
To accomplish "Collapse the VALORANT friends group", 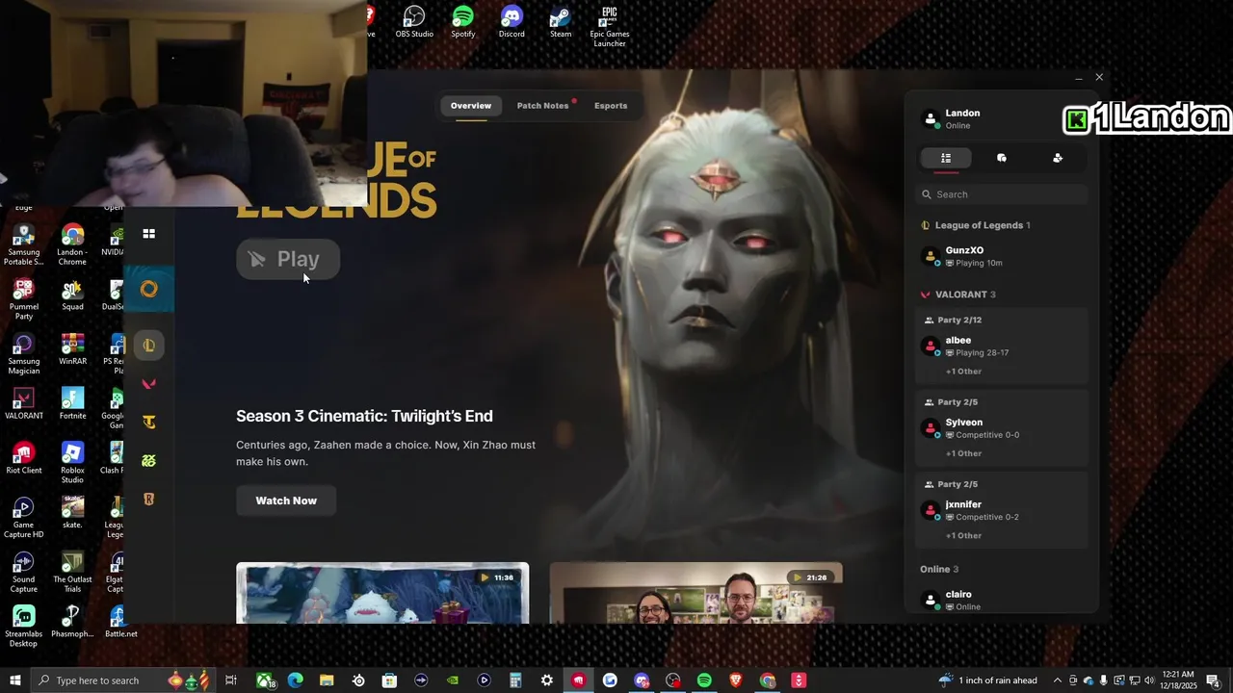I will pyautogui.click(x=959, y=295).
